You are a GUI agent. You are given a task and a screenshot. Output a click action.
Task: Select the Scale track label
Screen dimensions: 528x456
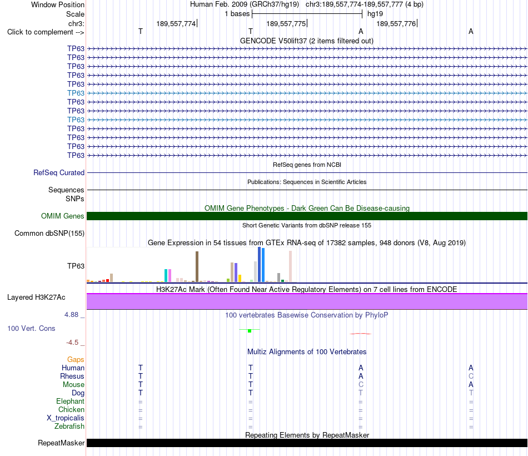(75, 14)
